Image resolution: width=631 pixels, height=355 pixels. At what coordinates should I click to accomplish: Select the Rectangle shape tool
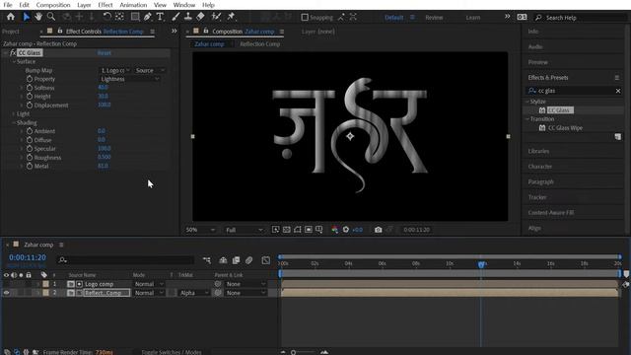(x=135, y=17)
